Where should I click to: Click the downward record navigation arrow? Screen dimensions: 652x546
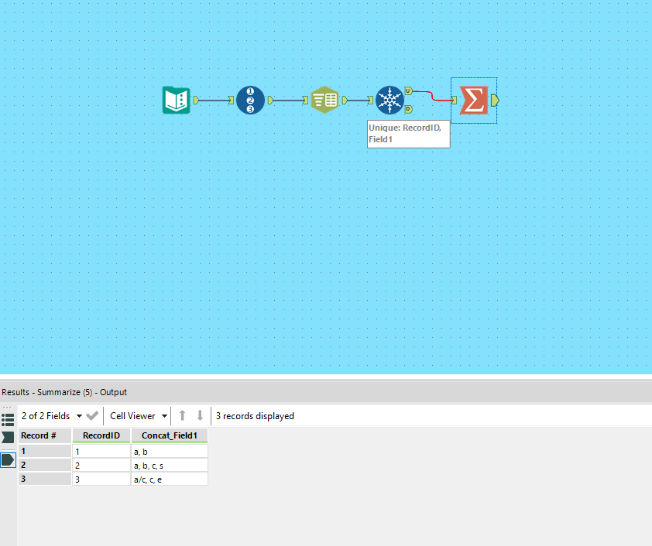pos(200,415)
